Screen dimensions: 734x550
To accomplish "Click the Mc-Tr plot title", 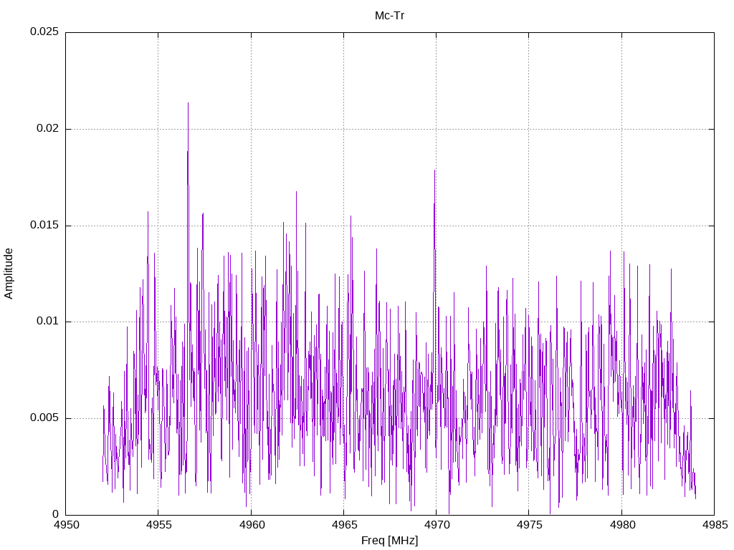I will point(389,16).
